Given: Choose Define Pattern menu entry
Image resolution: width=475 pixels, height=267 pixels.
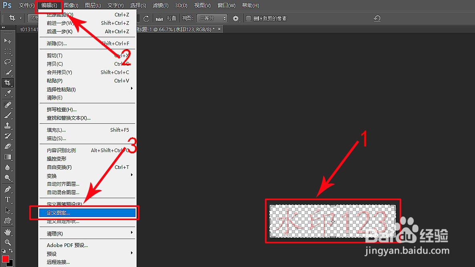Looking at the screenshot, I should point(87,213).
